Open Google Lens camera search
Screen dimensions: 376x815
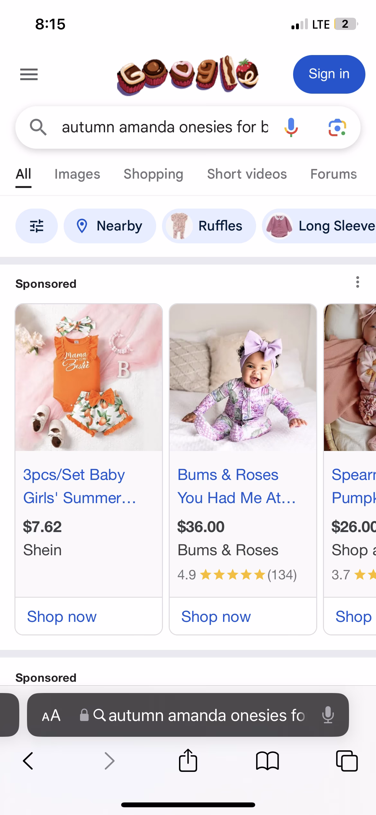337,127
